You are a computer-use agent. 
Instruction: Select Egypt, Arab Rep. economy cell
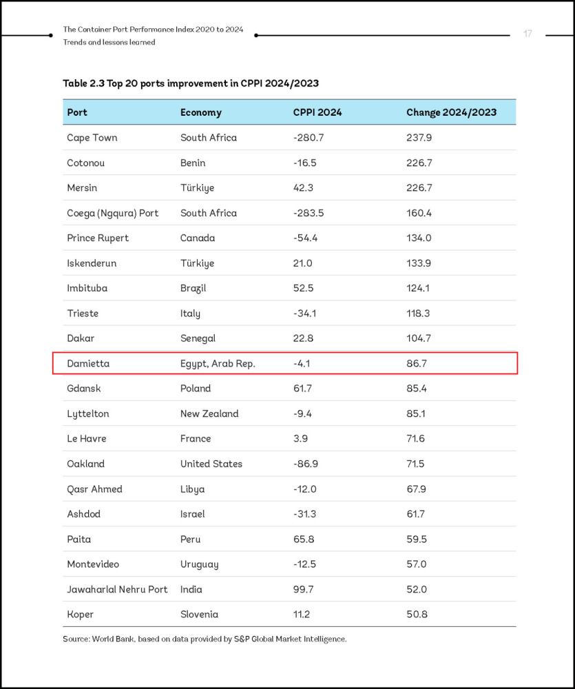(218, 363)
